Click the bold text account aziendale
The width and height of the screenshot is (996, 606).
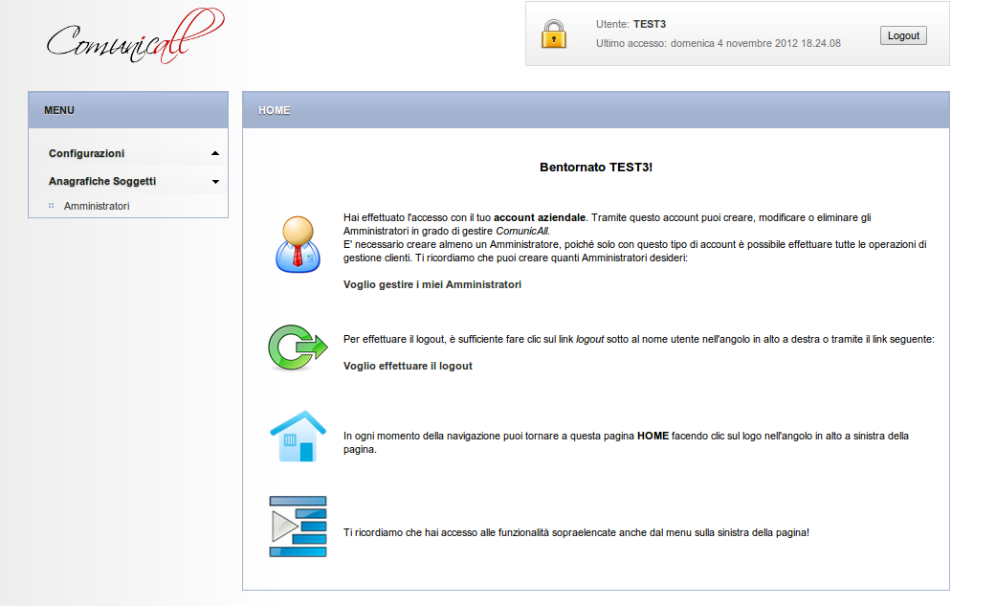(x=540, y=217)
